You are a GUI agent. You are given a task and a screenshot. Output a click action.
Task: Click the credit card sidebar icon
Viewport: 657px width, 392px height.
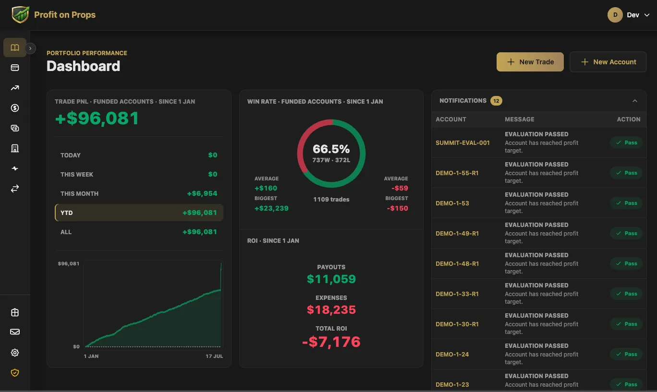[x=15, y=68]
